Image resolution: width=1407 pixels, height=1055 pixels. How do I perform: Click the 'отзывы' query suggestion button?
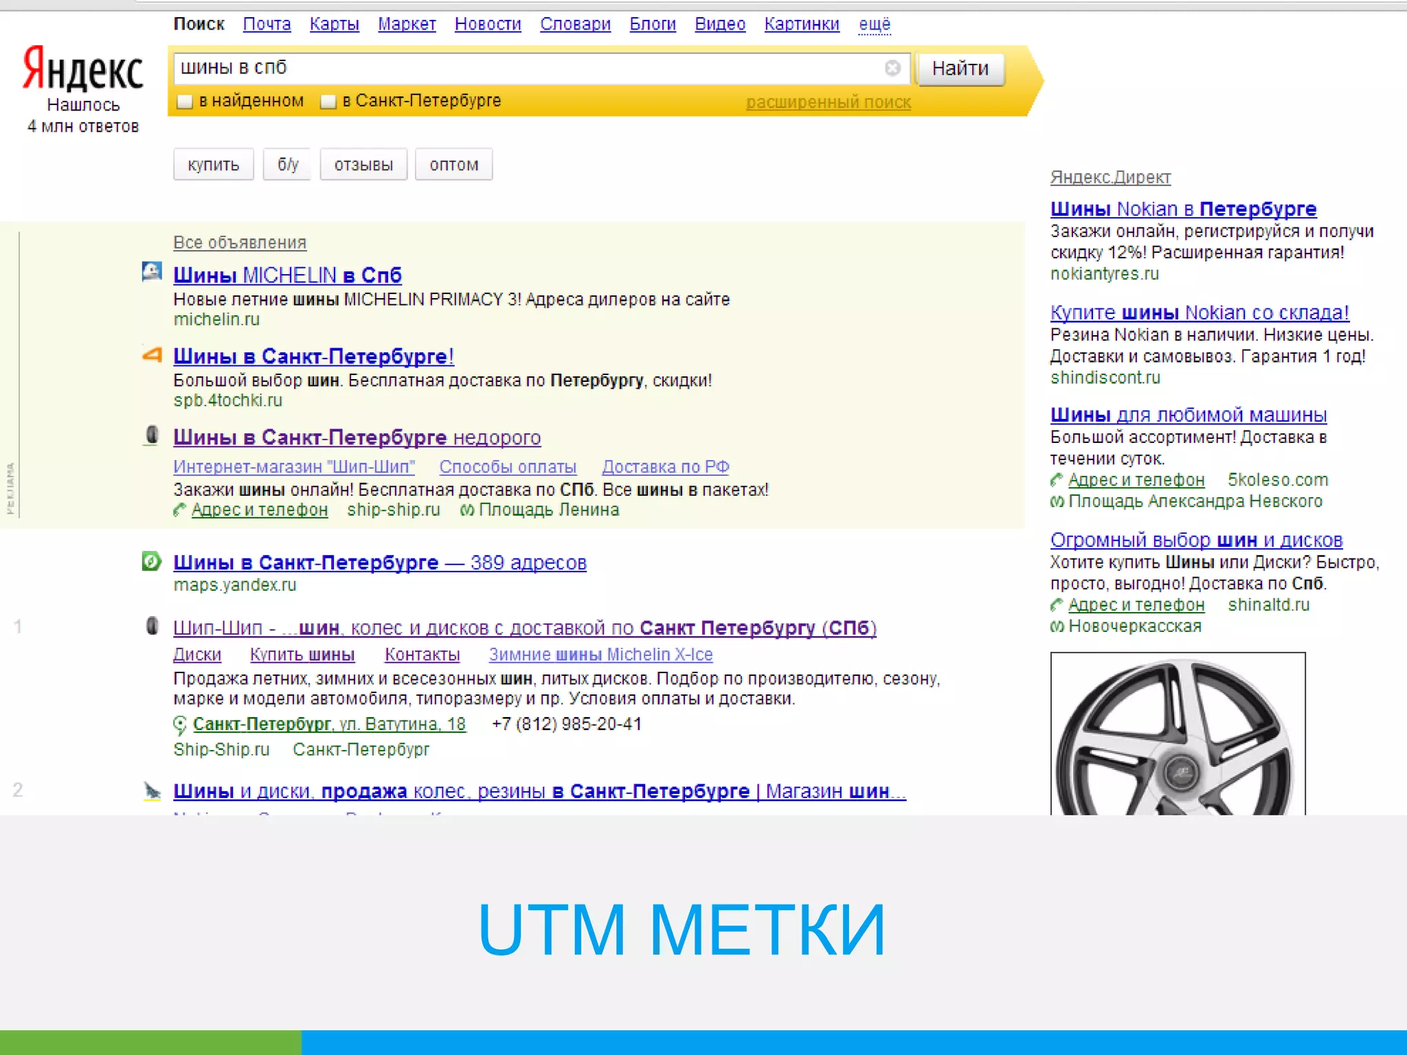(363, 165)
